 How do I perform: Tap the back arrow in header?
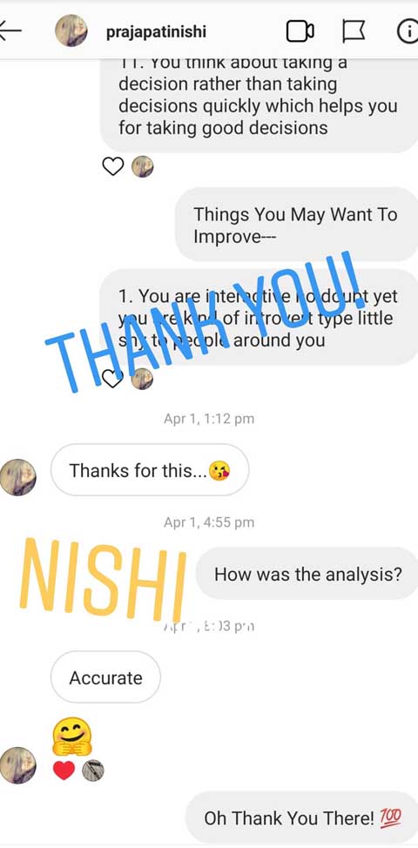point(10,31)
